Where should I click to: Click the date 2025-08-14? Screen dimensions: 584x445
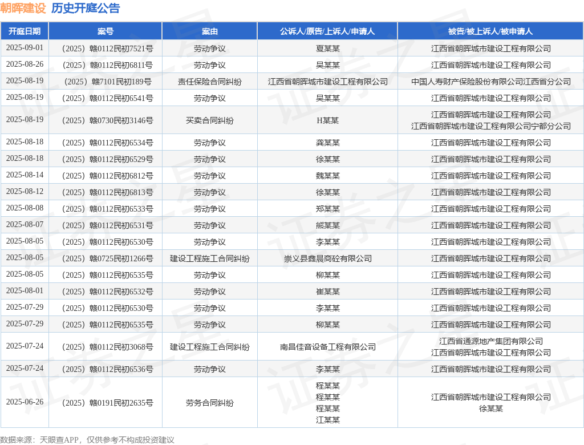(25, 175)
